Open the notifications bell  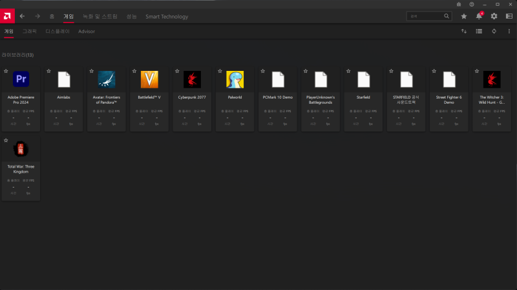click(479, 16)
